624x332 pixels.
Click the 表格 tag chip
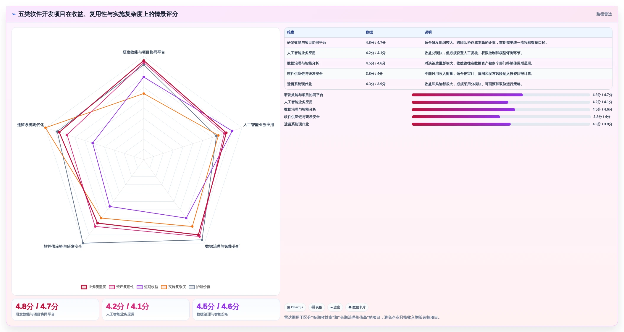pos(316,307)
